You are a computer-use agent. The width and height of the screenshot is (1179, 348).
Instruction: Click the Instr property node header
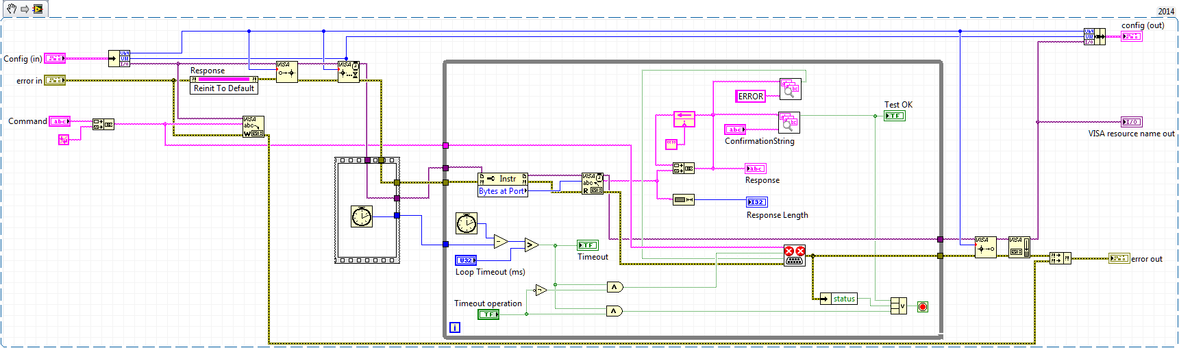click(x=503, y=179)
